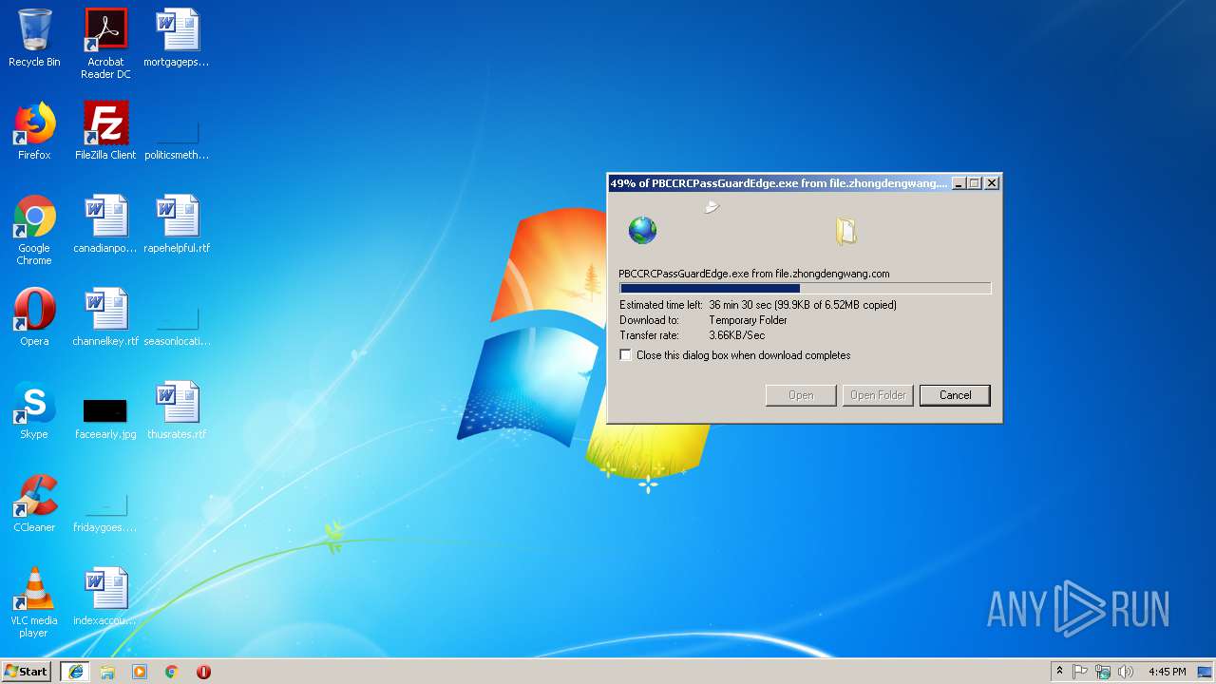The height and width of the screenshot is (684, 1216).
Task: Open the Recycle Bin desktop icon
Action: coord(34,38)
